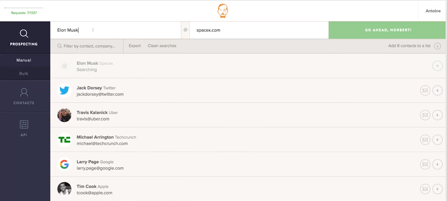447x201 pixels.
Task: Click travis@uber.com email text
Action: tap(93, 119)
